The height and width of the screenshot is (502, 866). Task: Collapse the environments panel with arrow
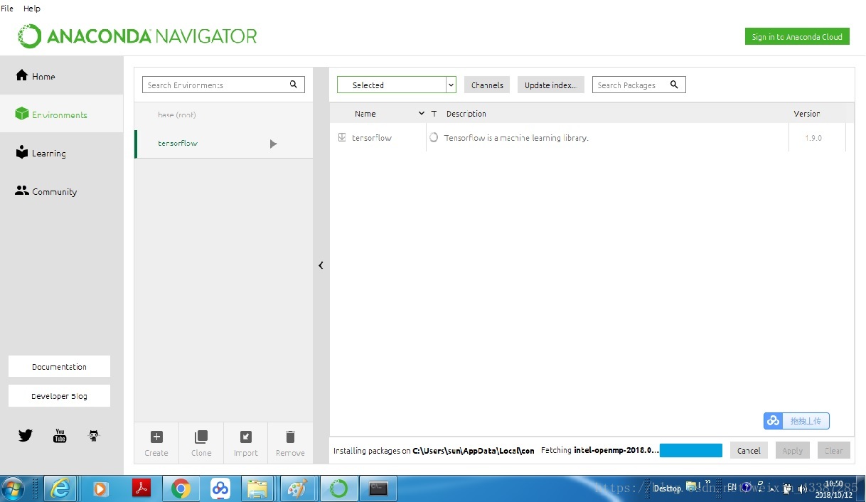321,265
